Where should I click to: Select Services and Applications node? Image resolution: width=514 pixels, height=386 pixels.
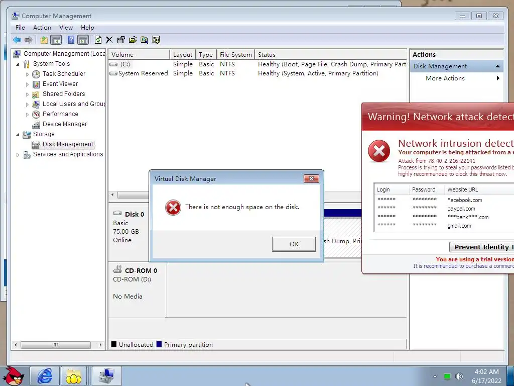68,154
